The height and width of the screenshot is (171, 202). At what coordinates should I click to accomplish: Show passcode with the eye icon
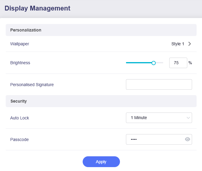[x=188, y=139]
